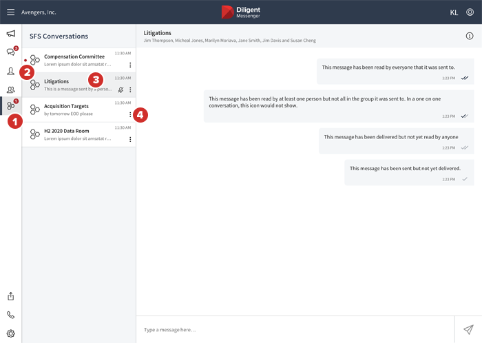Open settings gear icon
482x343 pixels.
11,333
